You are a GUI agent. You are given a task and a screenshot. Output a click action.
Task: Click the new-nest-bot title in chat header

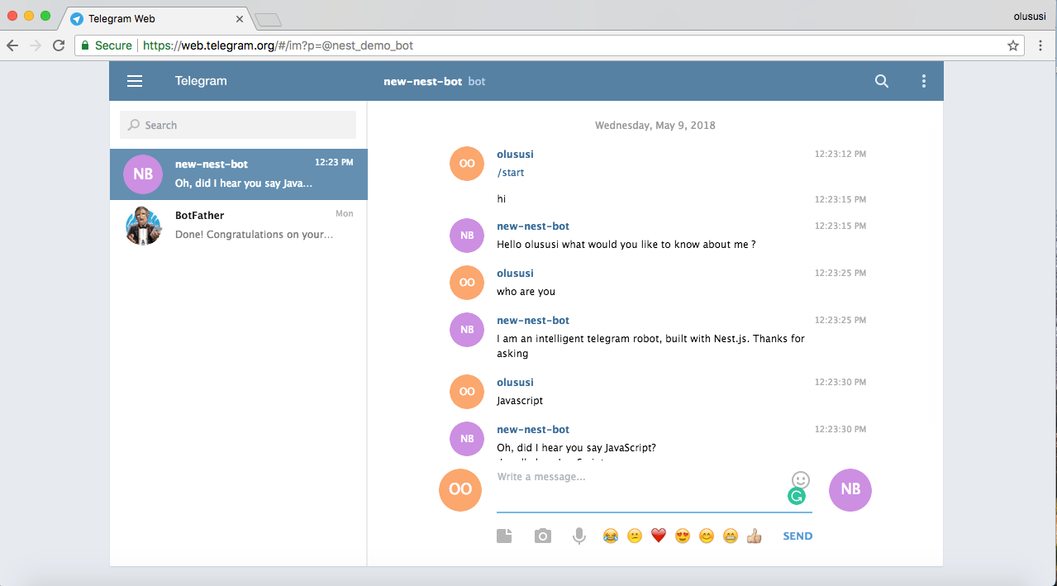422,81
